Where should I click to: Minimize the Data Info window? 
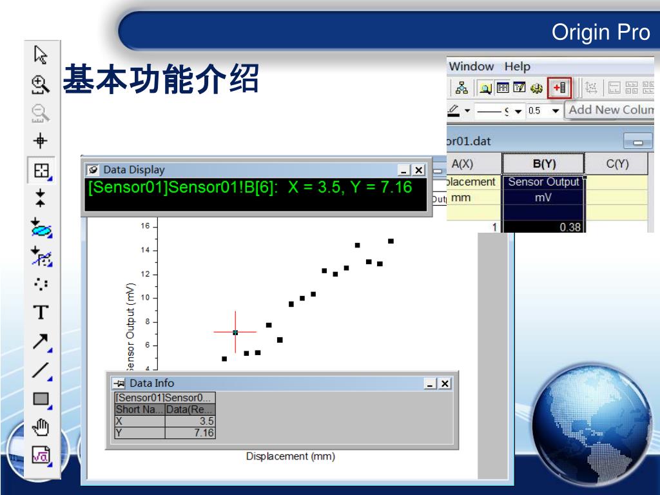(x=430, y=383)
